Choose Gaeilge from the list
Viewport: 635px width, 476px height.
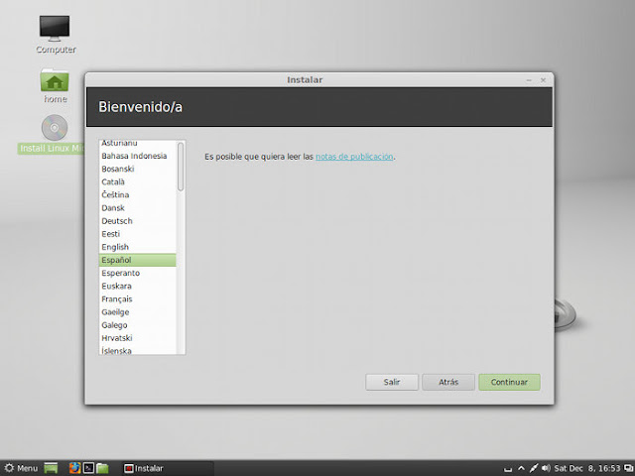[x=137, y=312]
